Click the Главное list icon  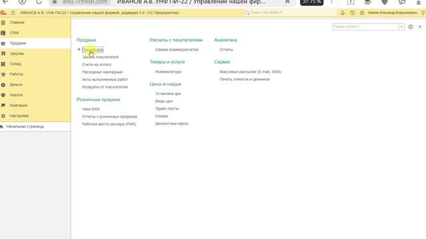(x=3, y=23)
